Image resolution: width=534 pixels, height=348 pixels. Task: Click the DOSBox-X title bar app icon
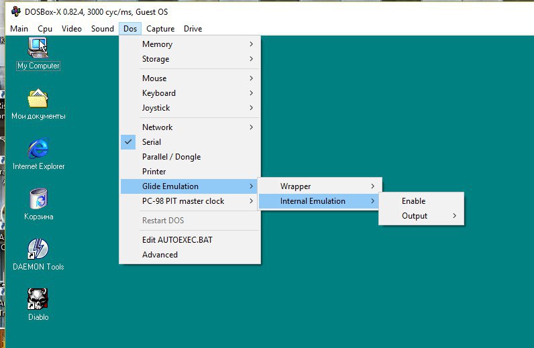point(16,11)
